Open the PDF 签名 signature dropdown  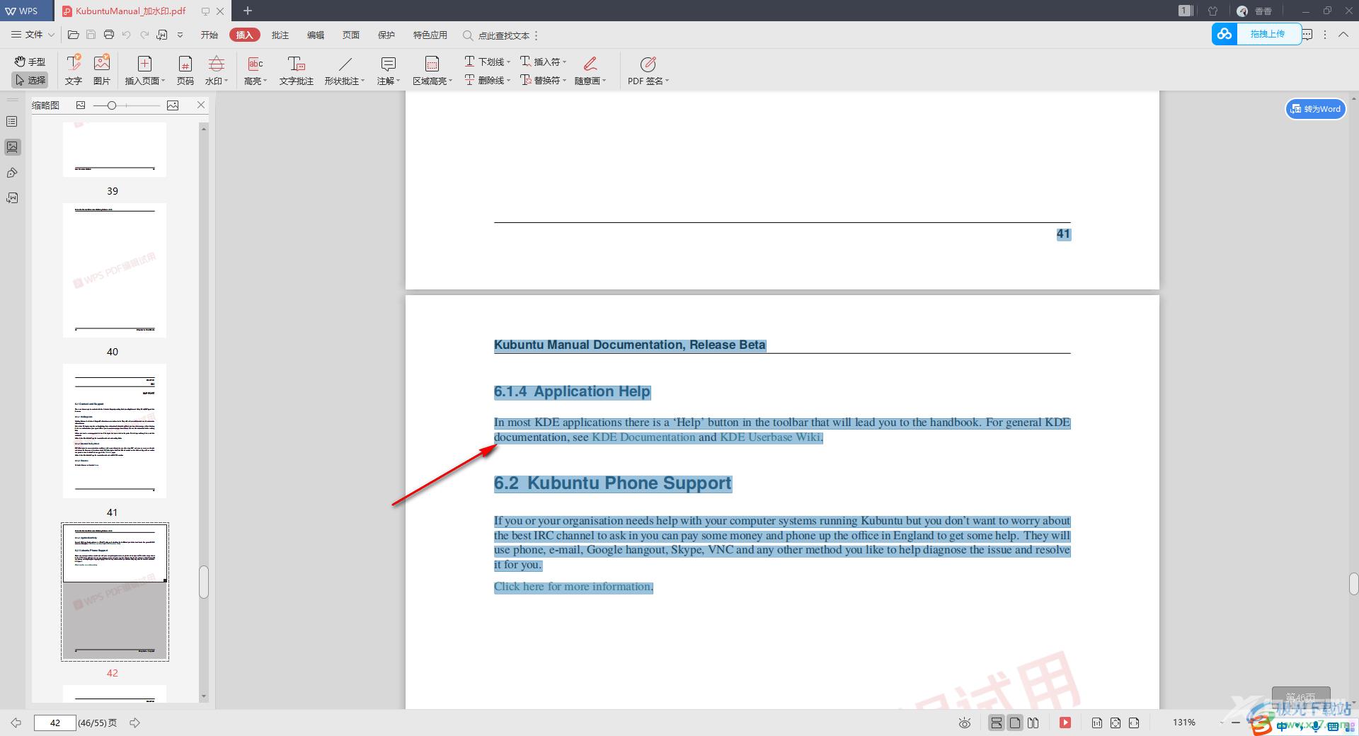coord(648,70)
